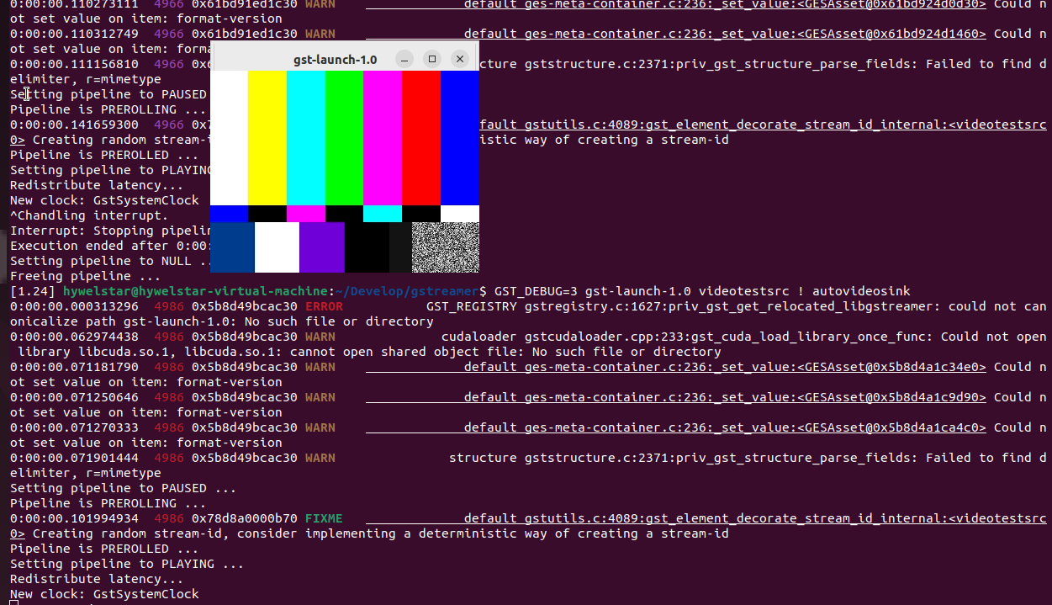Click the 'Setting pipeline to NULL' line

[x=110, y=261]
